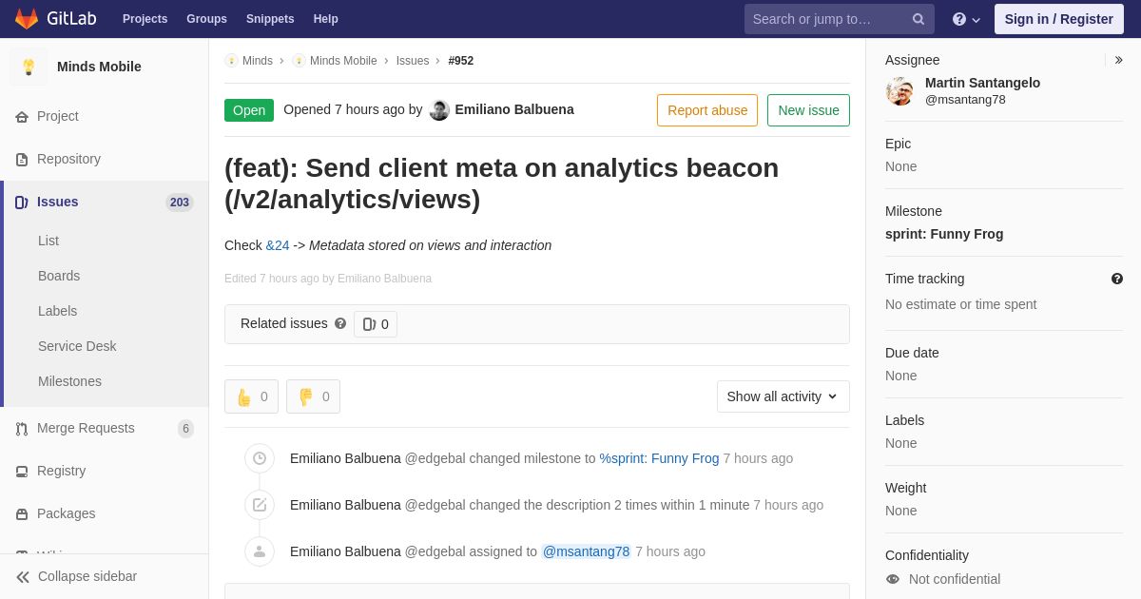
Task: Click the search magnifier icon
Action: click(x=919, y=19)
